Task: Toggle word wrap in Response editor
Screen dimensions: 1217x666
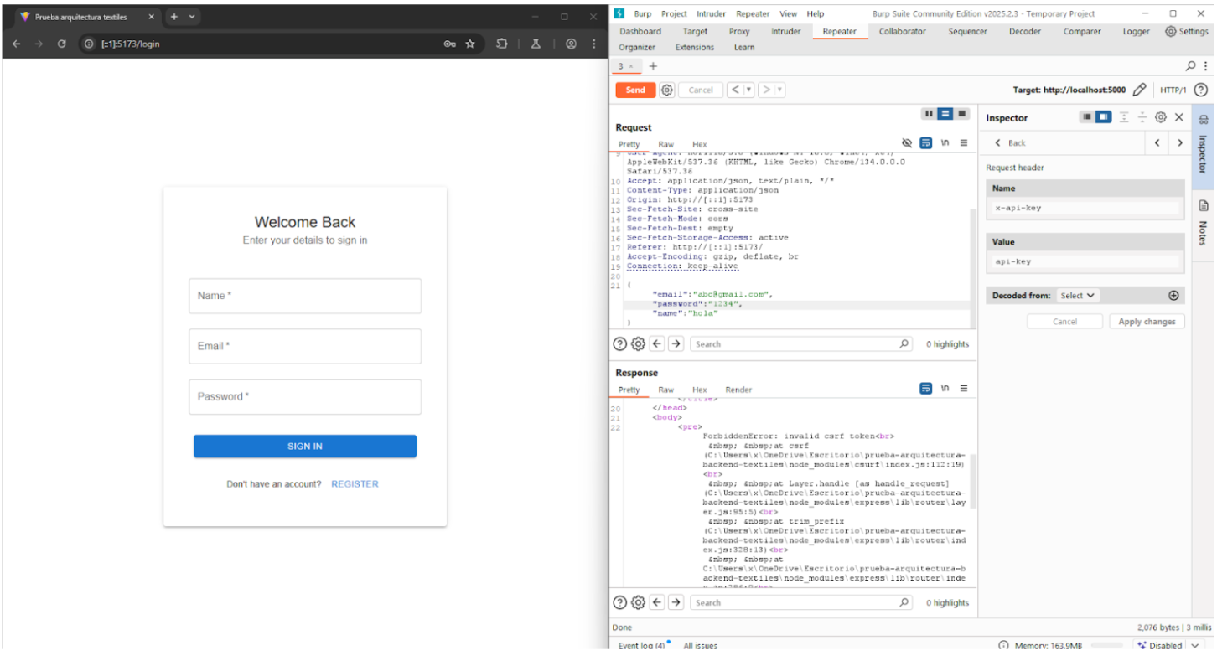Action: (926, 389)
